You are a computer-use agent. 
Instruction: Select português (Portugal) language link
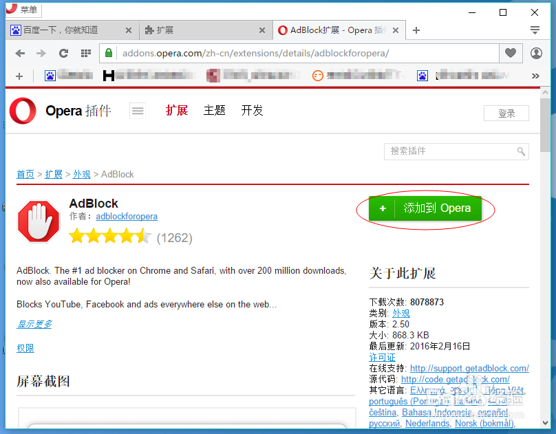[409, 402]
